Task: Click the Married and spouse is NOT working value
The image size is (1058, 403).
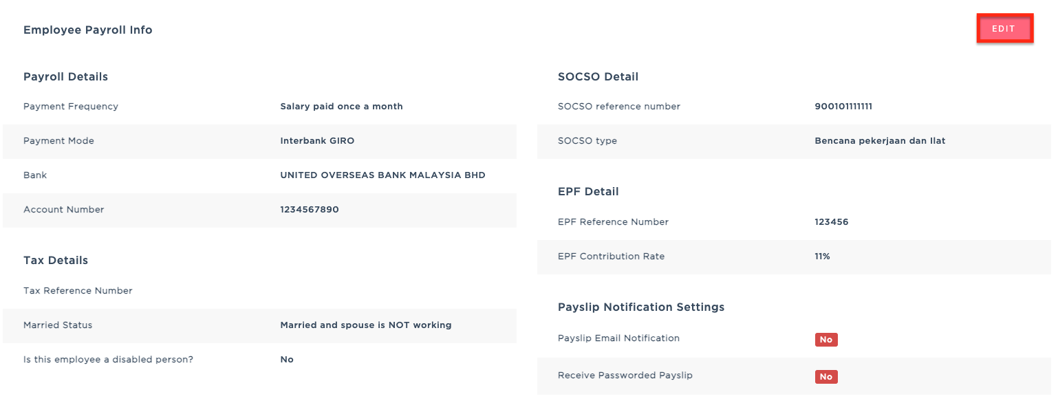Action: [x=365, y=325]
